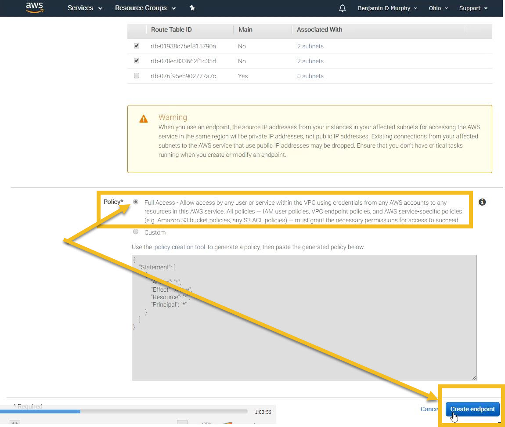The height and width of the screenshot is (427, 505).
Task: Click the Policy* field label
Action: pos(113,202)
